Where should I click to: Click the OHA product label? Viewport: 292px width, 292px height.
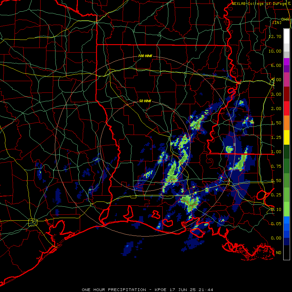[285, 19]
